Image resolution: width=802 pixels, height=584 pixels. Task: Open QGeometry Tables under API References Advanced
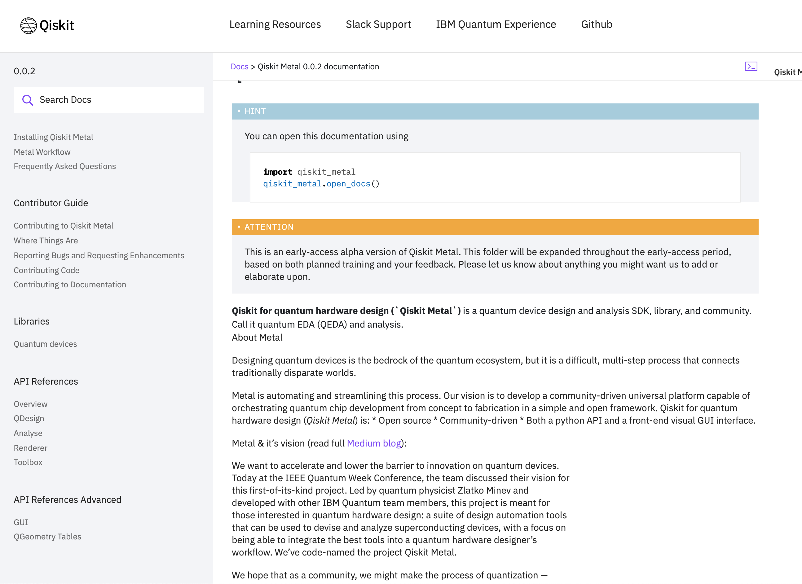[x=47, y=537]
